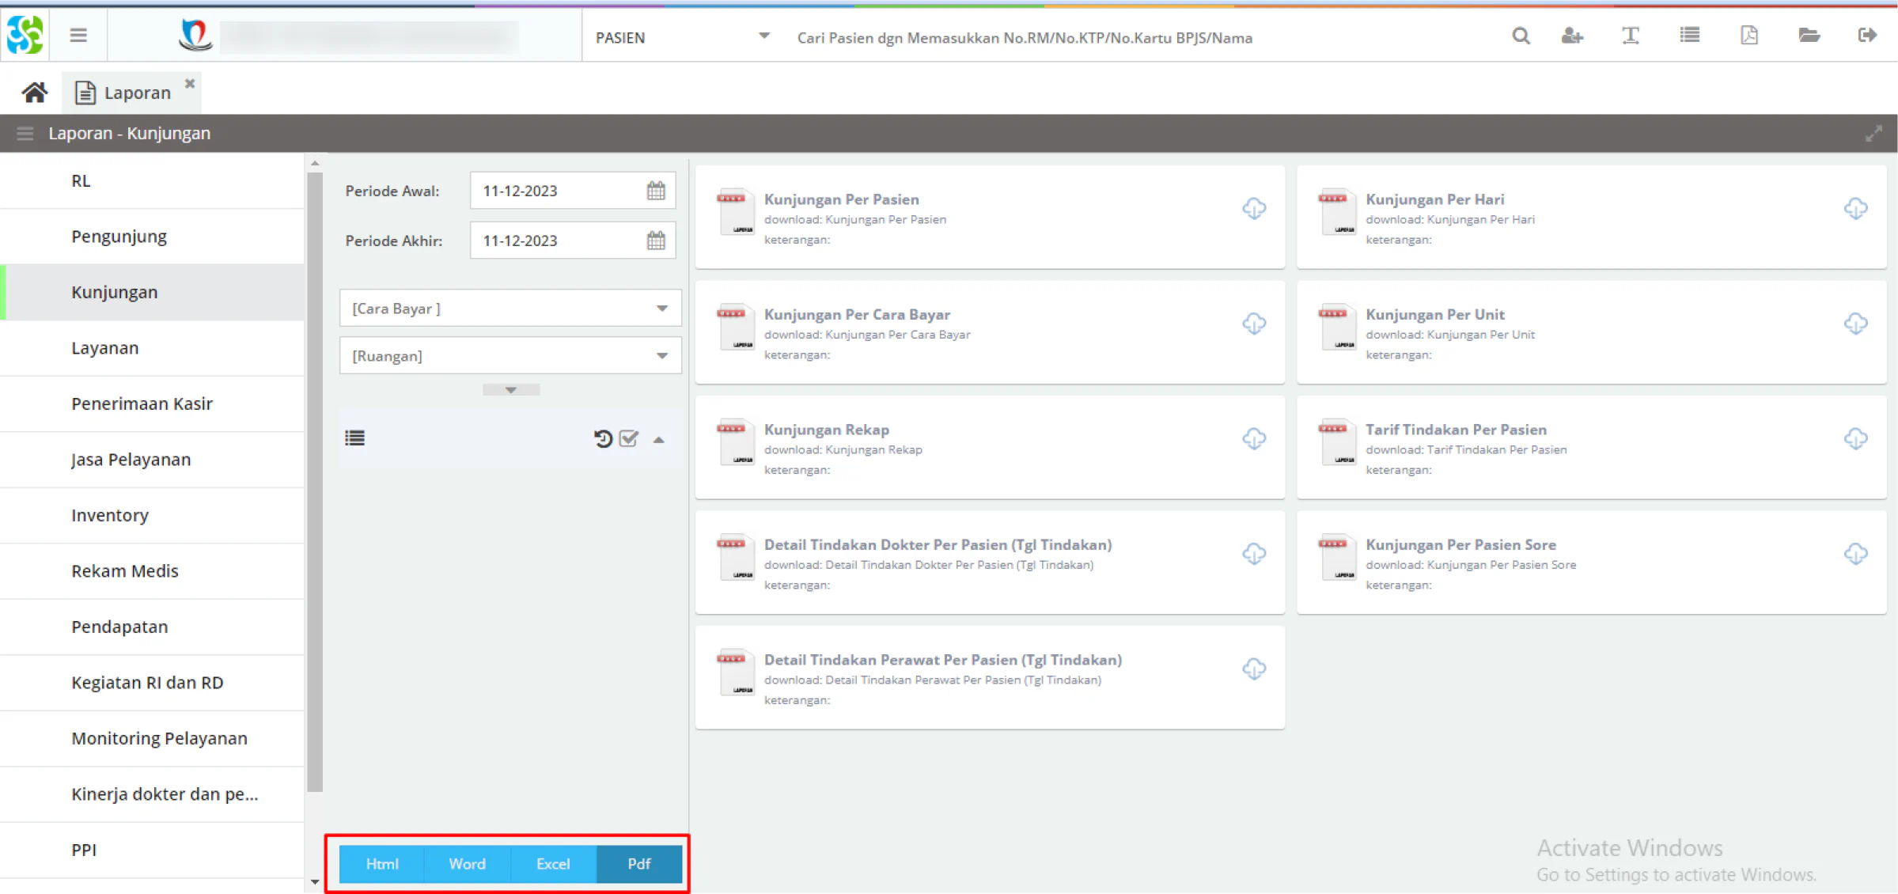Click the add patient user icon
The width and height of the screenshot is (1898, 894).
[1571, 36]
